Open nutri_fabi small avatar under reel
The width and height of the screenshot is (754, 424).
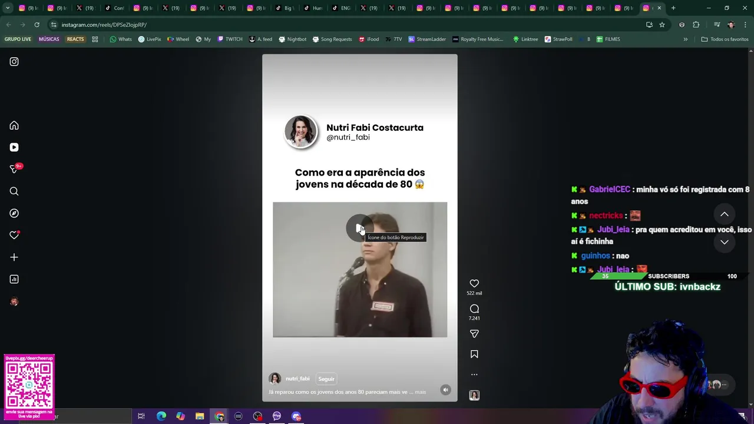click(275, 379)
